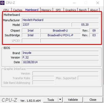Click the Chipset Rev. value 09
104x103 pixels.
pos(94,31)
